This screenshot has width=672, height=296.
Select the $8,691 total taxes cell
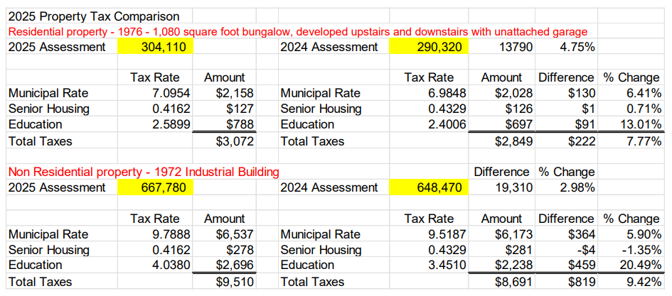click(514, 282)
